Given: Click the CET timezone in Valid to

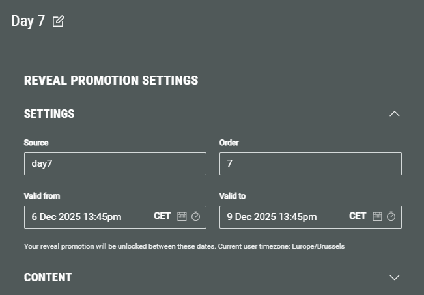Looking at the screenshot, I should point(358,216).
